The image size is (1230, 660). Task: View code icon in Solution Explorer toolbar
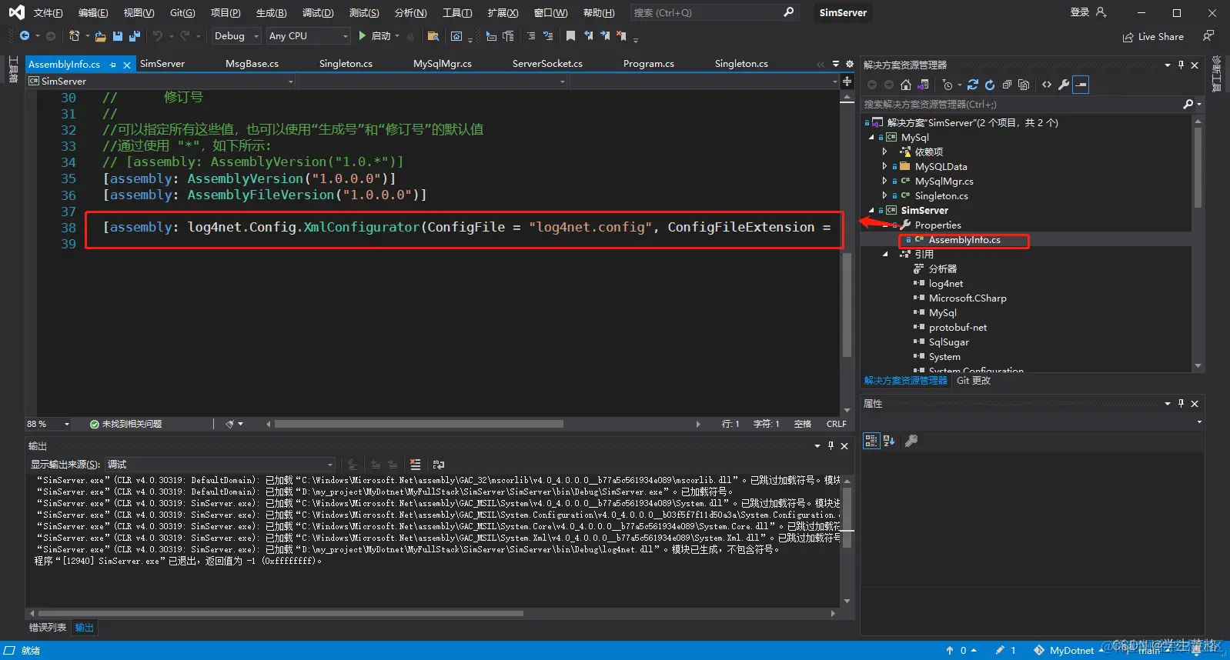click(x=1047, y=85)
